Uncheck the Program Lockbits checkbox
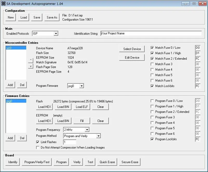The image size is (208, 172). pyautogui.click(x=152, y=139)
